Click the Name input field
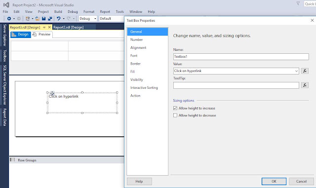316x188 pixels. [x=241, y=57]
